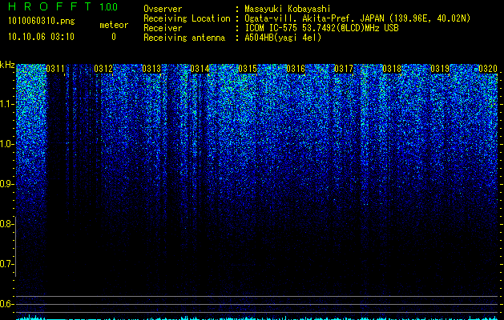Click the 0313 time marker
The height and width of the screenshot is (320, 504).
pyautogui.click(x=151, y=69)
